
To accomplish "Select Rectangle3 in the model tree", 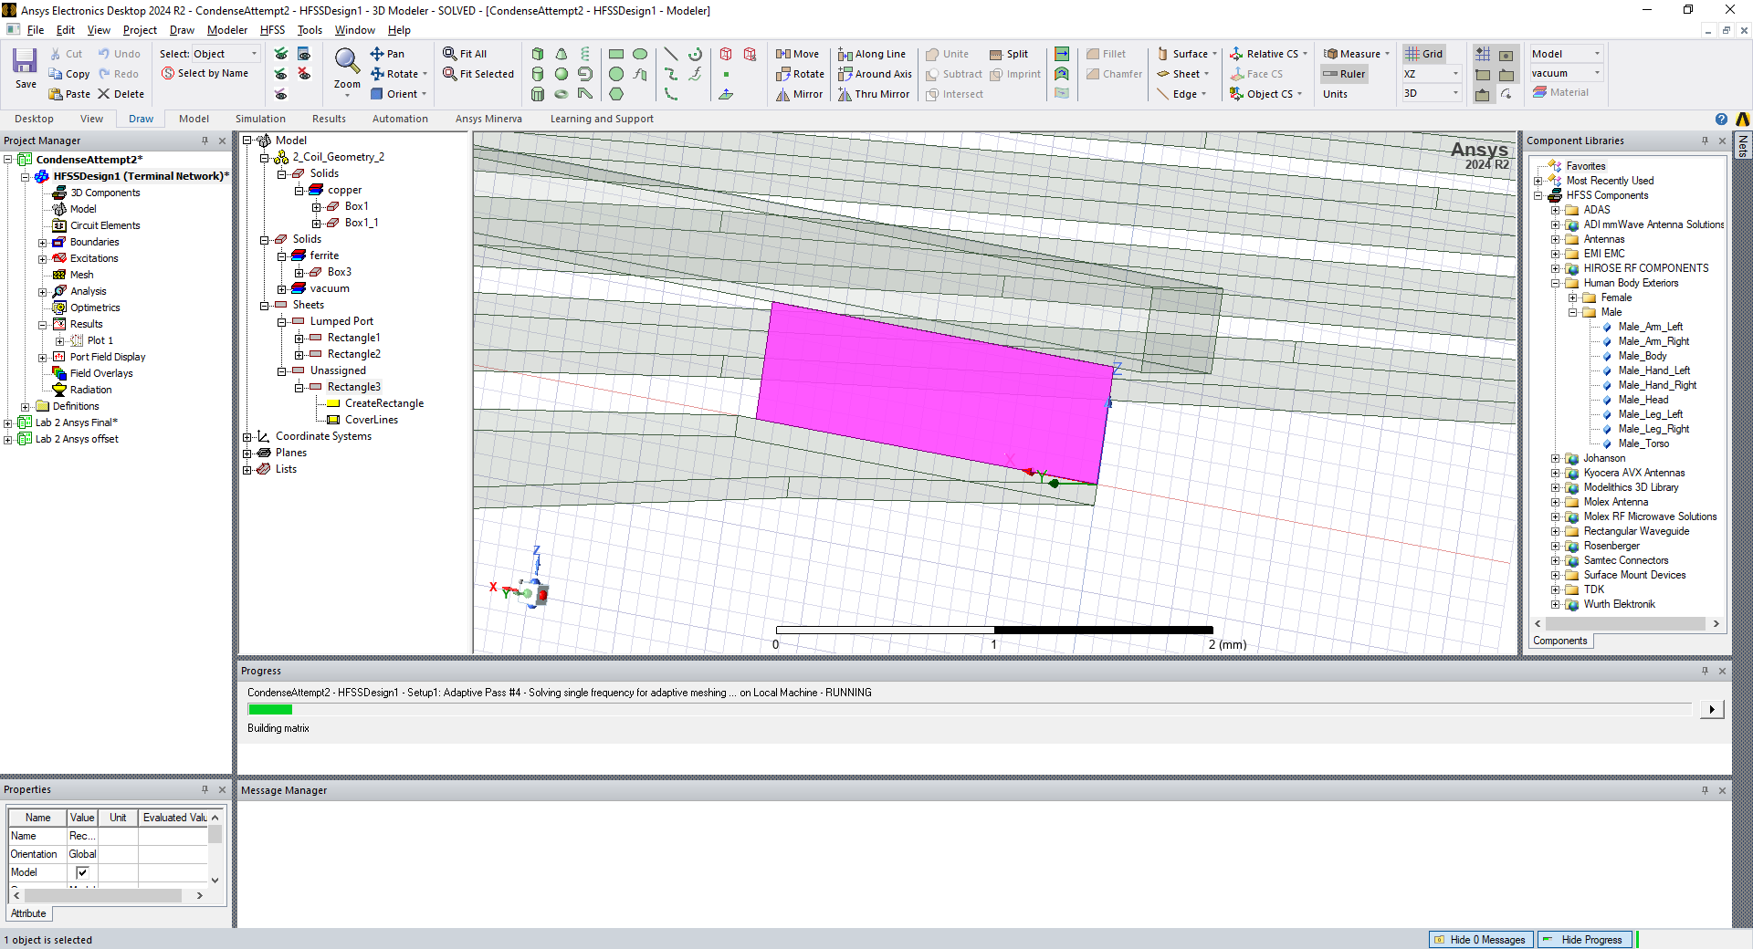I will pyautogui.click(x=353, y=387).
